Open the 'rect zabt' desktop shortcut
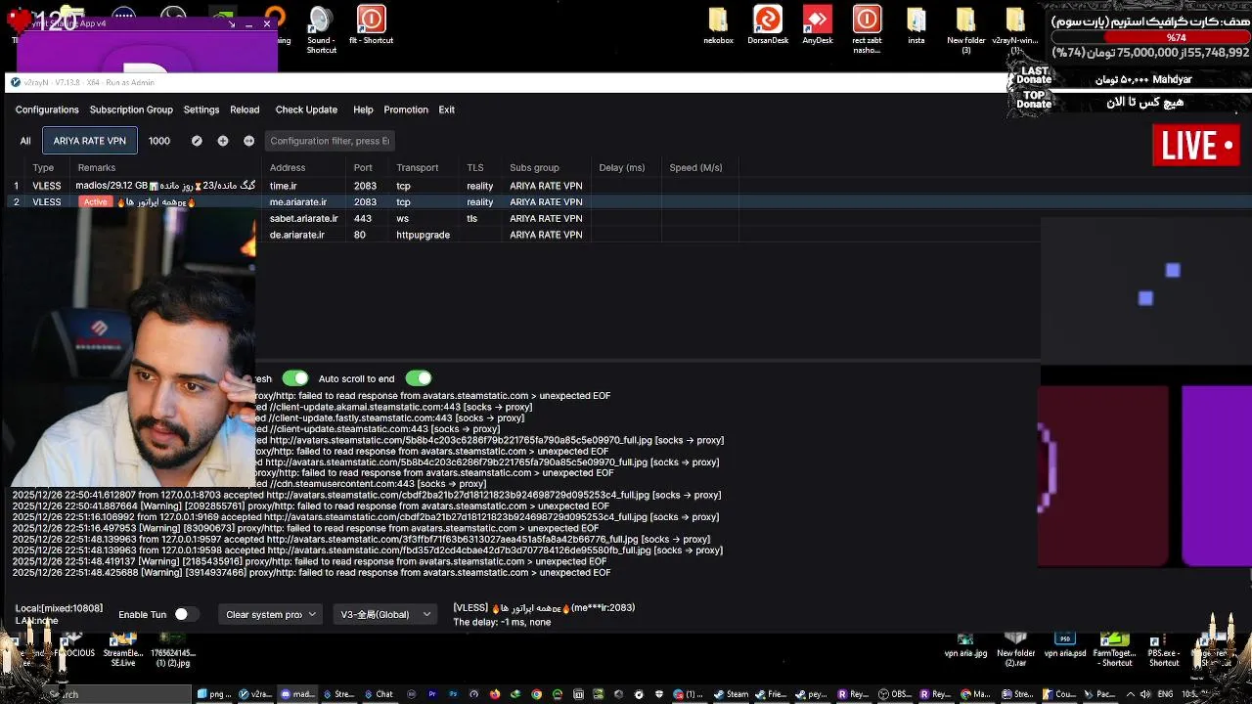Viewport: 1252px width, 704px height. [x=867, y=30]
